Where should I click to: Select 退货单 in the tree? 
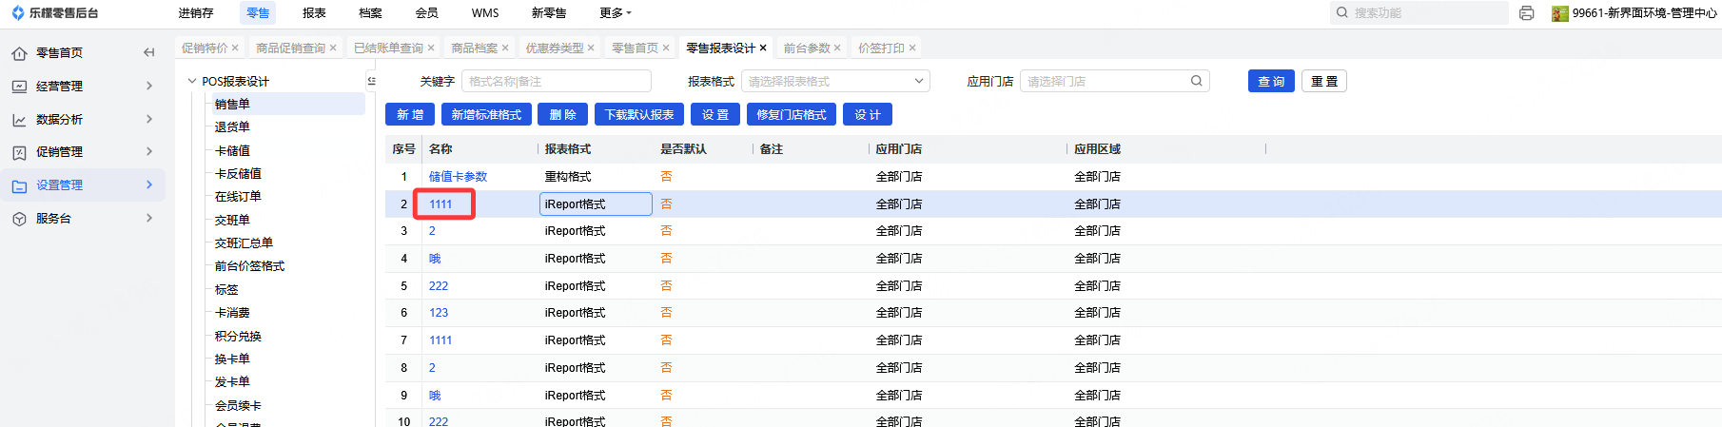[x=232, y=126]
